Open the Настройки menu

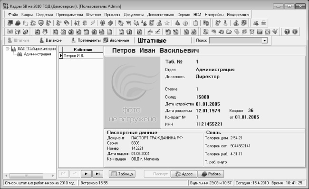pyautogui.click(x=214, y=15)
